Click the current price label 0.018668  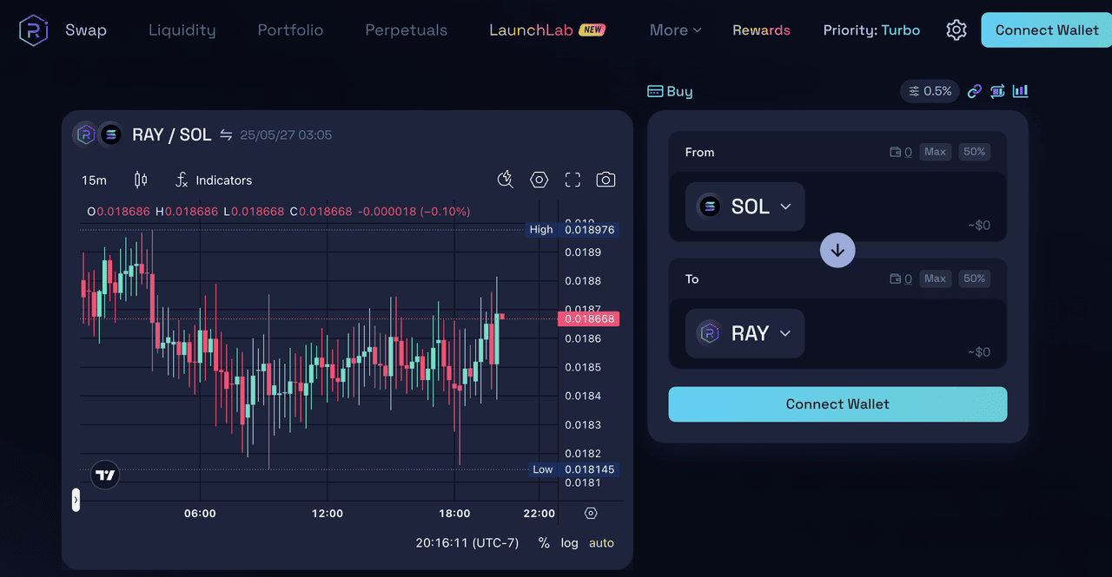click(x=588, y=318)
